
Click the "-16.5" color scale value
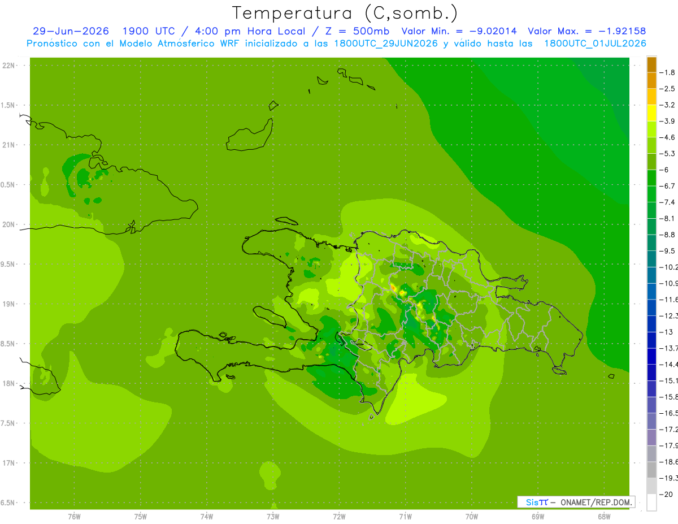669,413
